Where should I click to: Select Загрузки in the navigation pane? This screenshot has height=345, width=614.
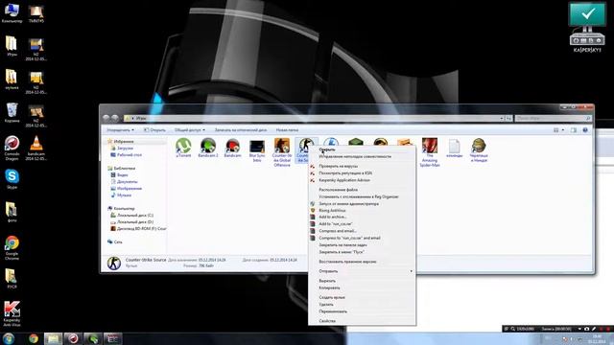point(122,149)
